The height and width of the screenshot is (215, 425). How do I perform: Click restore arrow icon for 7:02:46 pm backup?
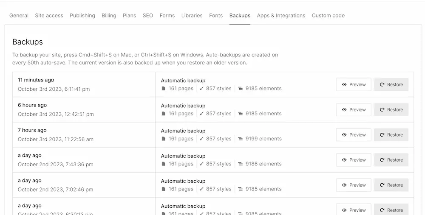coord(382,185)
